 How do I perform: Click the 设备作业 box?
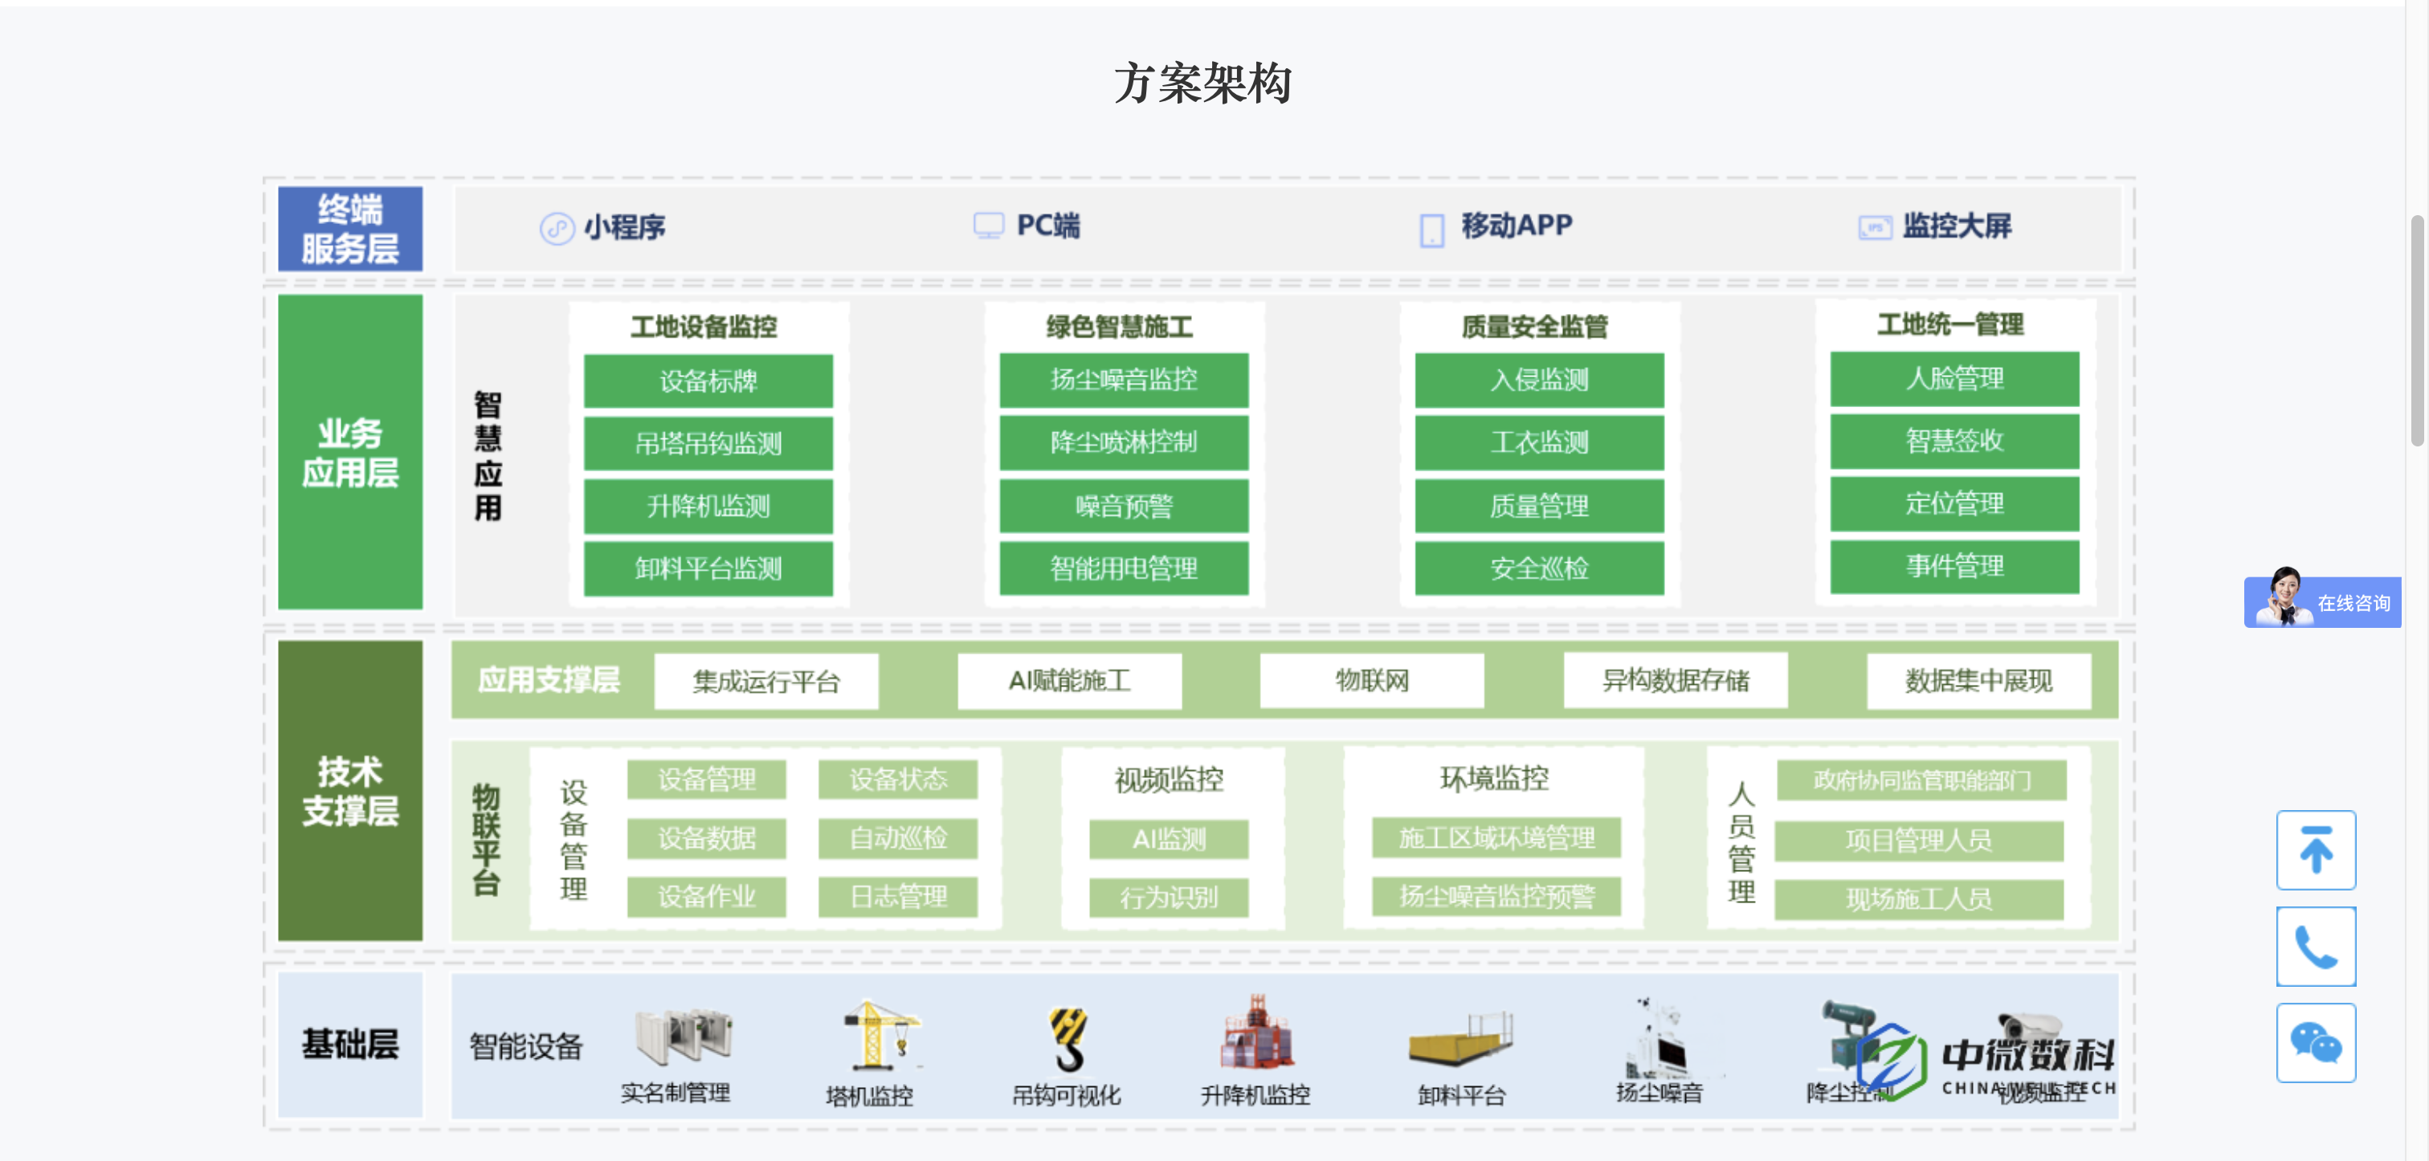coord(707,896)
